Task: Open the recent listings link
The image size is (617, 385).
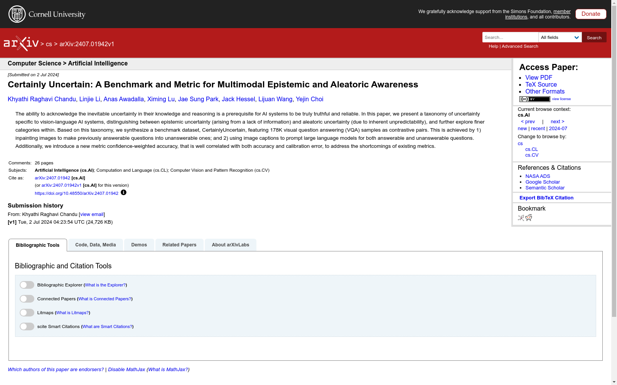Action: point(538,129)
